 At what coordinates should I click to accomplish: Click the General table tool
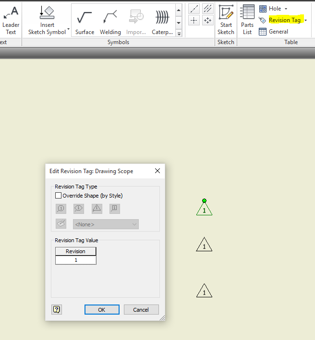274,32
